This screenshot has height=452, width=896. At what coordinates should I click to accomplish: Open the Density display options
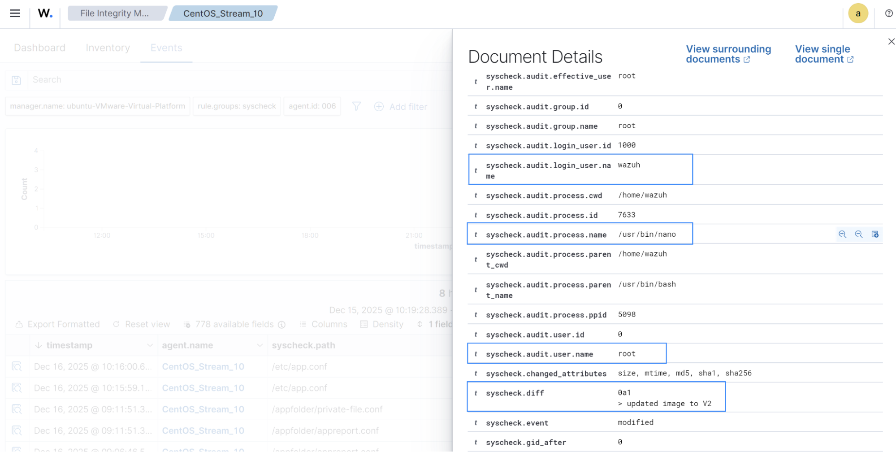(x=382, y=324)
